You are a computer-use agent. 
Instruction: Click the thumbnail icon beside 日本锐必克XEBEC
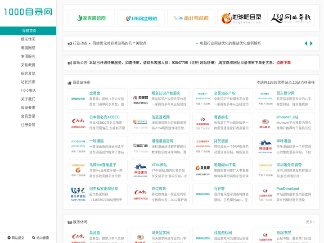(x=78, y=123)
